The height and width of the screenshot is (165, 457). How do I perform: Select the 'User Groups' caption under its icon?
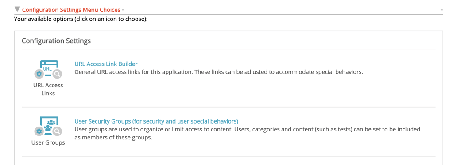point(48,143)
